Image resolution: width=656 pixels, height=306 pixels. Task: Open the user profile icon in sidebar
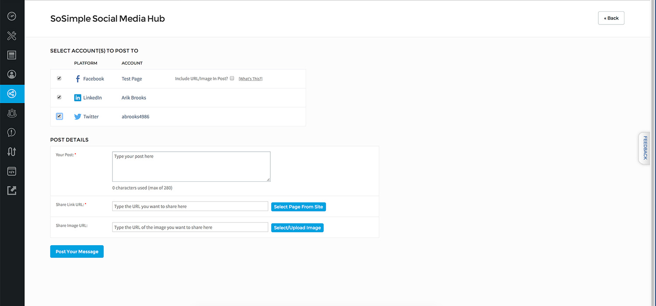pyautogui.click(x=12, y=74)
